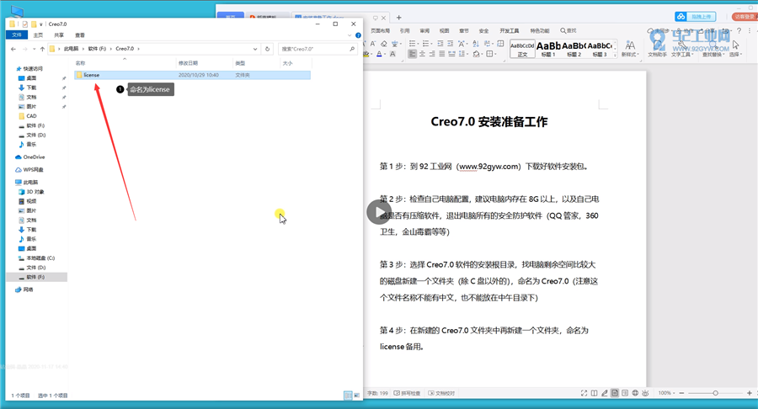Expand the styles gallery arrow in WPS
Image resolution: width=758 pixels, height=409 pixels.
pyautogui.click(x=616, y=55)
